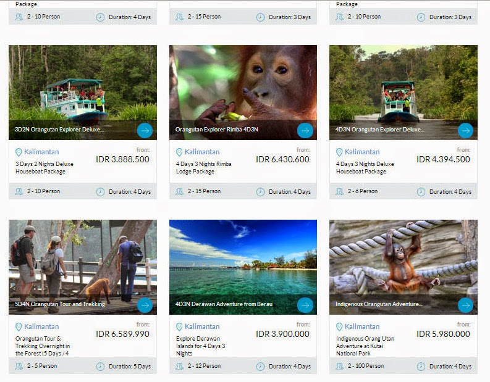Open Kalimantan link on Kutai National Park card
The width and height of the screenshot is (490, 382).
(362, 326)
